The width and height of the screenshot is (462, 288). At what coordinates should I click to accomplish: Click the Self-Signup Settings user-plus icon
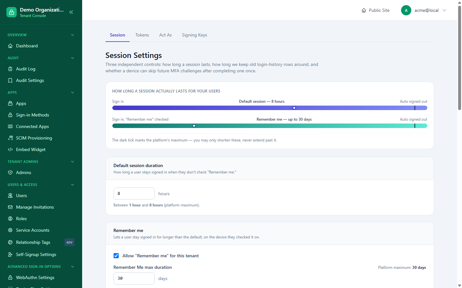pyautogui.click(x=10, y=254)
